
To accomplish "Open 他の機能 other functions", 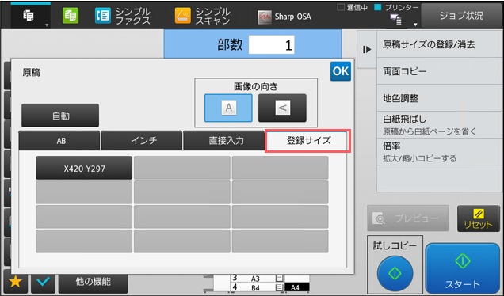I will 94,283.
